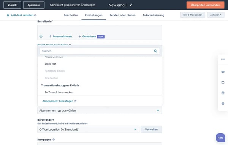Click the external link icon beside Abonnement hinzufügen
Image resolution: width=228 pixels, height=145 pixels.
[x=75, y=101]
